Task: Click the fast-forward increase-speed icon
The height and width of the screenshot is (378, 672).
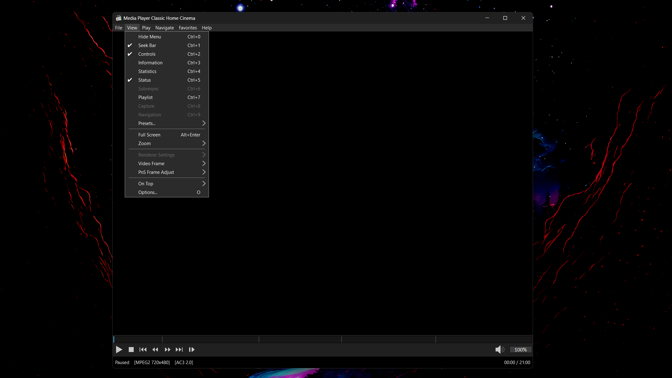Action: (x=167, y=350)
